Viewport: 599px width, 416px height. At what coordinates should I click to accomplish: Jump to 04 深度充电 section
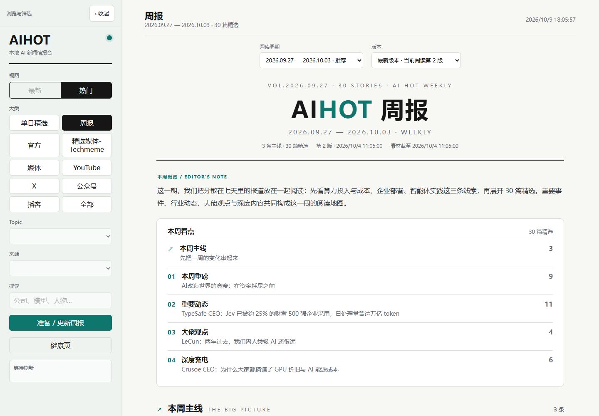[360, 364]
